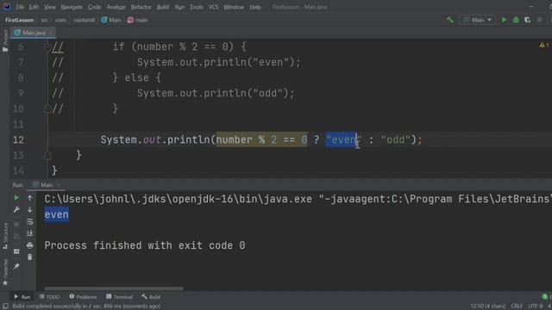Click the warning indicator in editor corner
Screen dimensions: 552x310
544,45
